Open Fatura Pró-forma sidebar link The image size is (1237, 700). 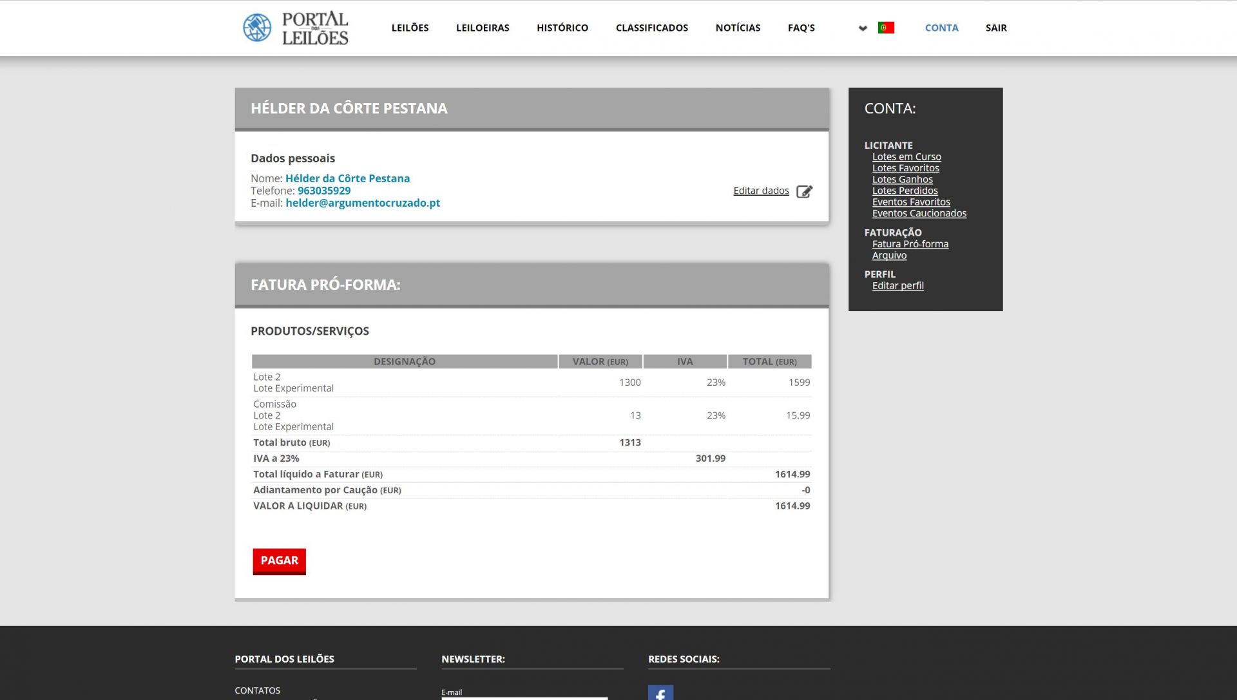pyautogui.click(x=910, y=244)
